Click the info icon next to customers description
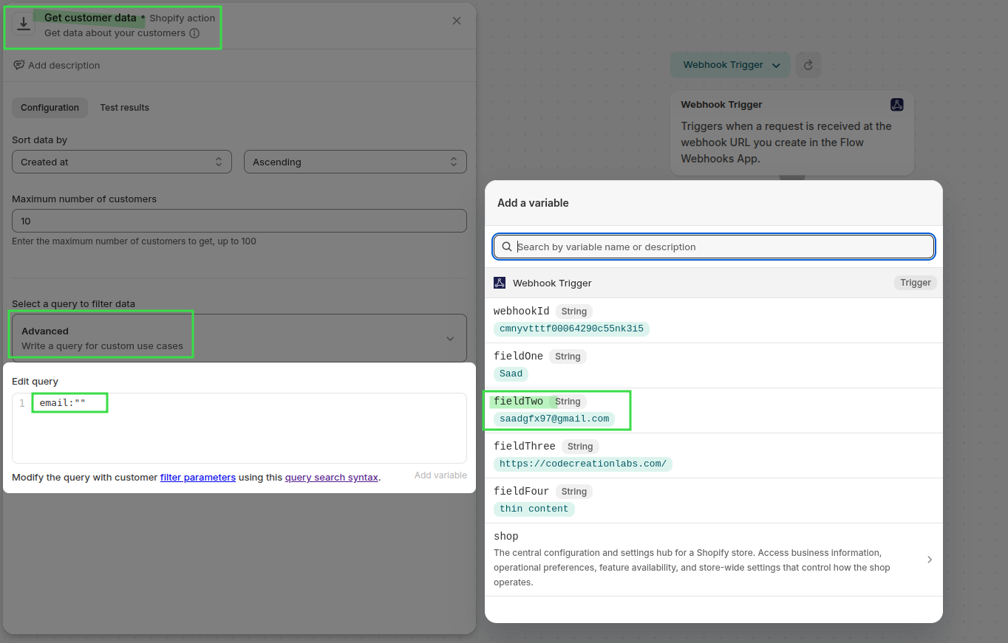 pos(194,33)
